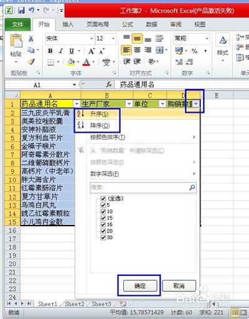This screenshot has width=249, height=319.
Task: Decrease font size with small A icon
Action: (101, 51)
